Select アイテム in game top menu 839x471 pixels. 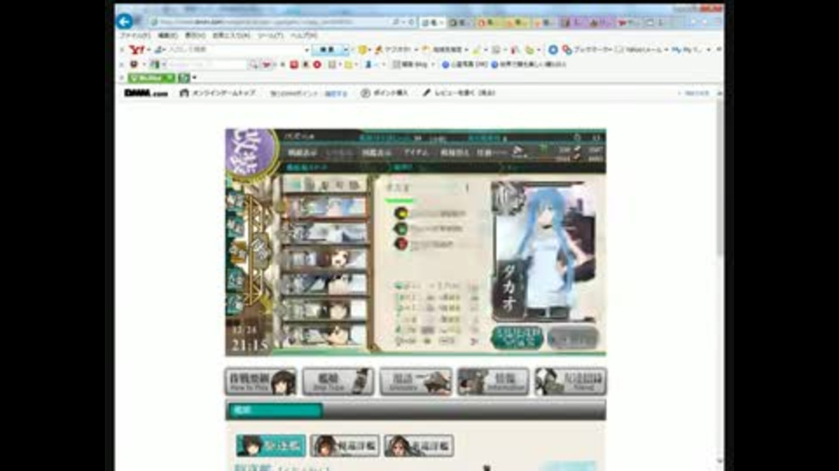click(x=416, y=153)
